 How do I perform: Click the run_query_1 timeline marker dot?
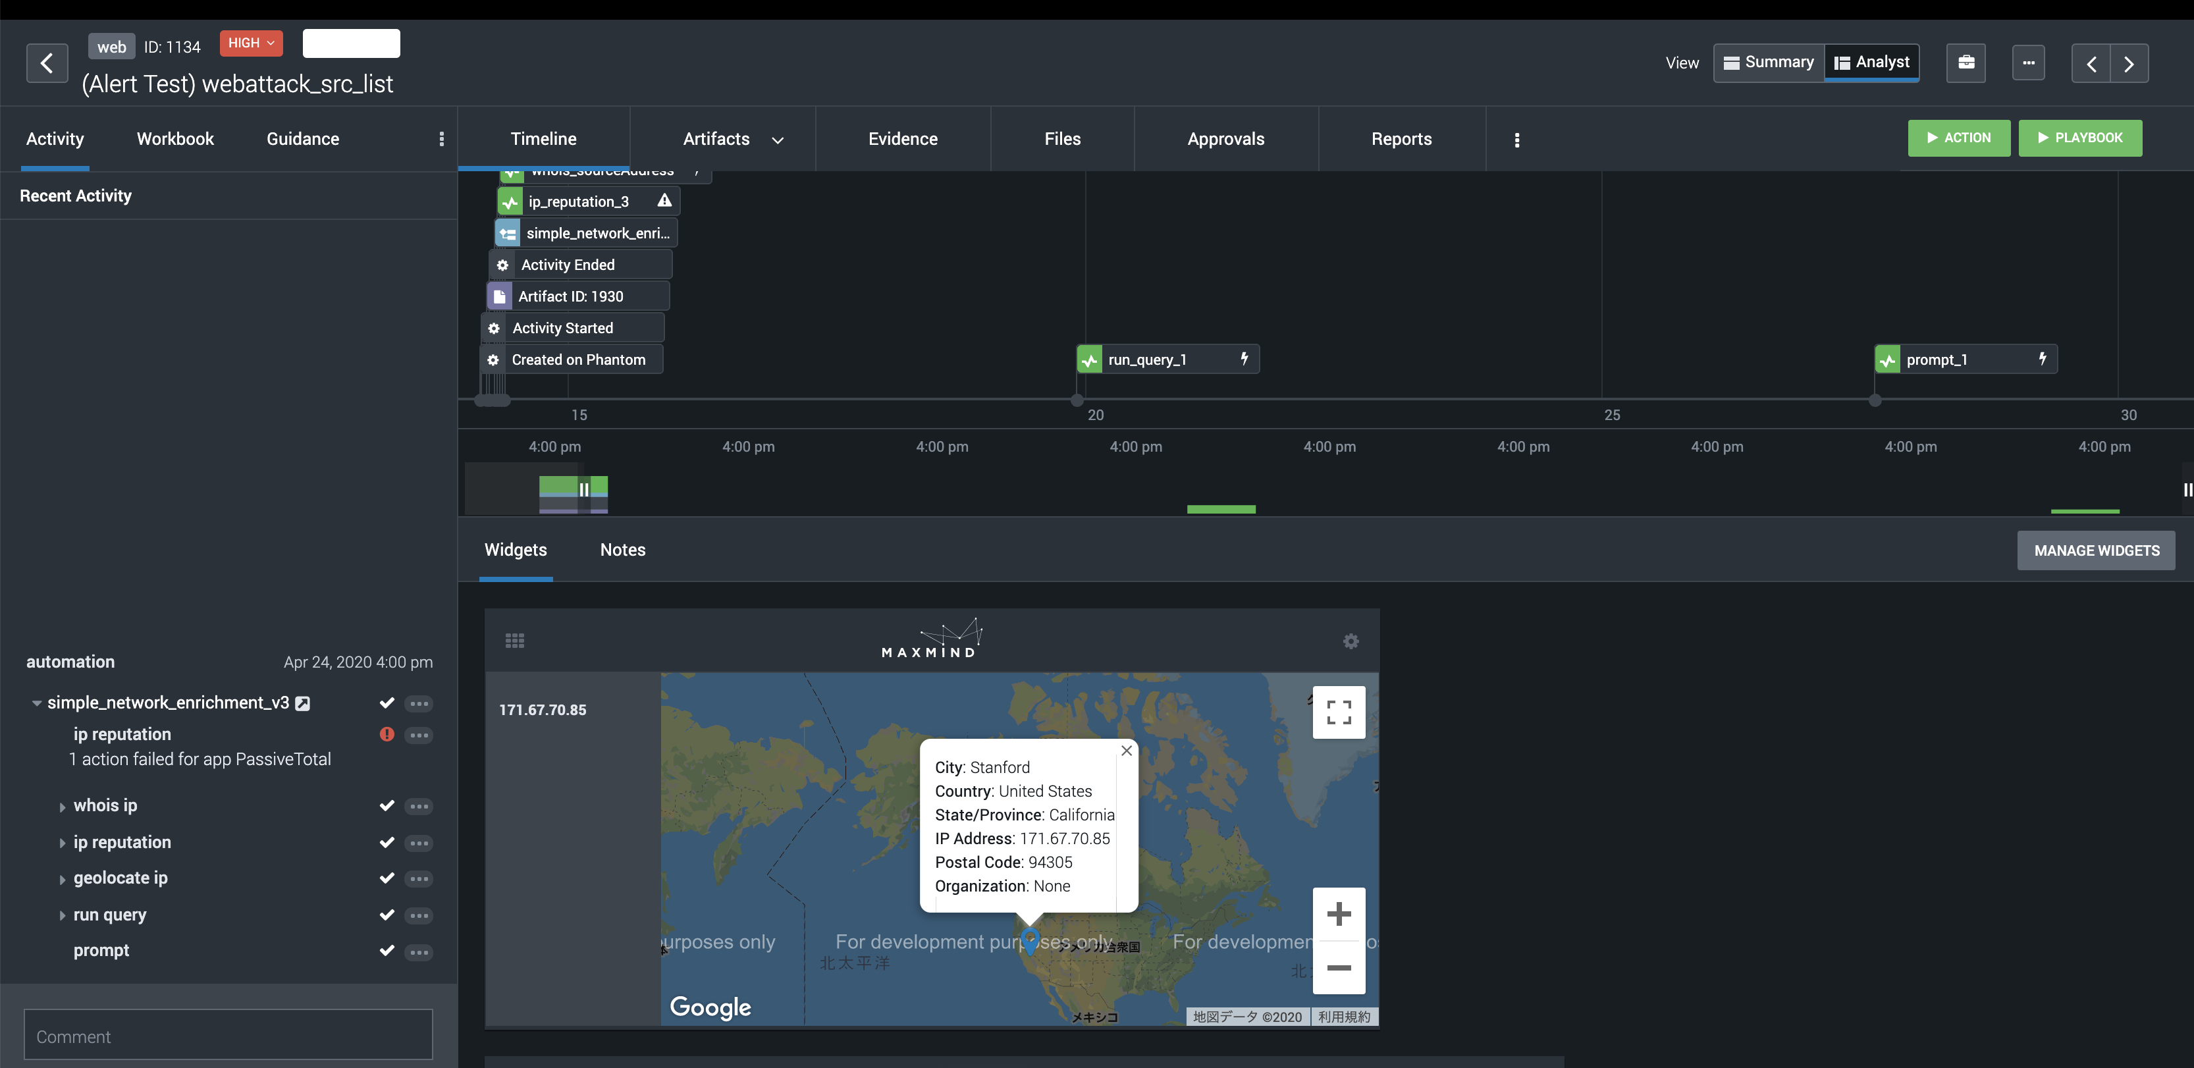[1077, 400]
